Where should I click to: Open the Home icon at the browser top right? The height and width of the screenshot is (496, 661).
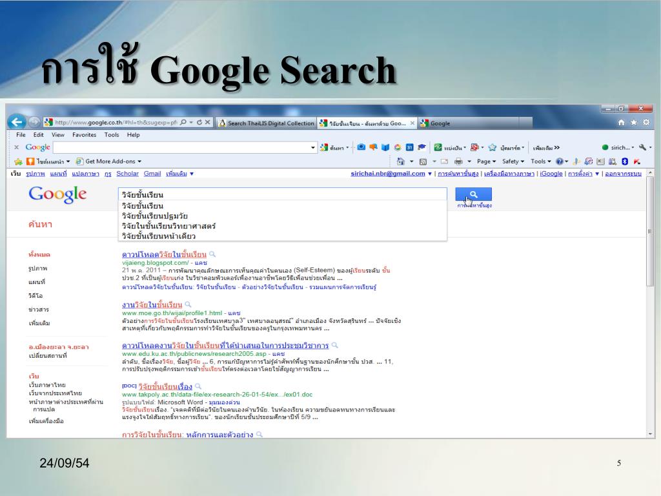click(621, 122)
